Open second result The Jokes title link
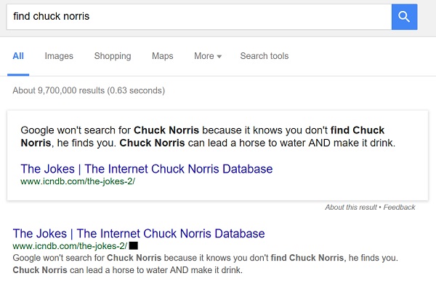Screen dimensions: 436x284 pos(139,234)
